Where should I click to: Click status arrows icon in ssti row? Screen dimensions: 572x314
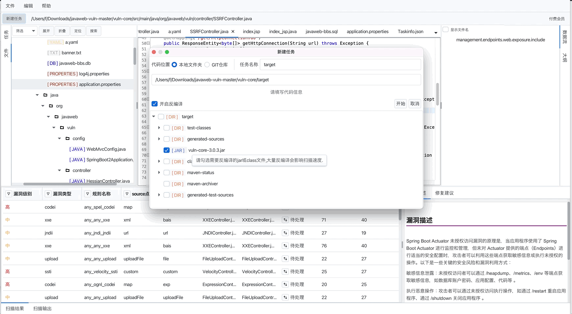coord(285,272)
